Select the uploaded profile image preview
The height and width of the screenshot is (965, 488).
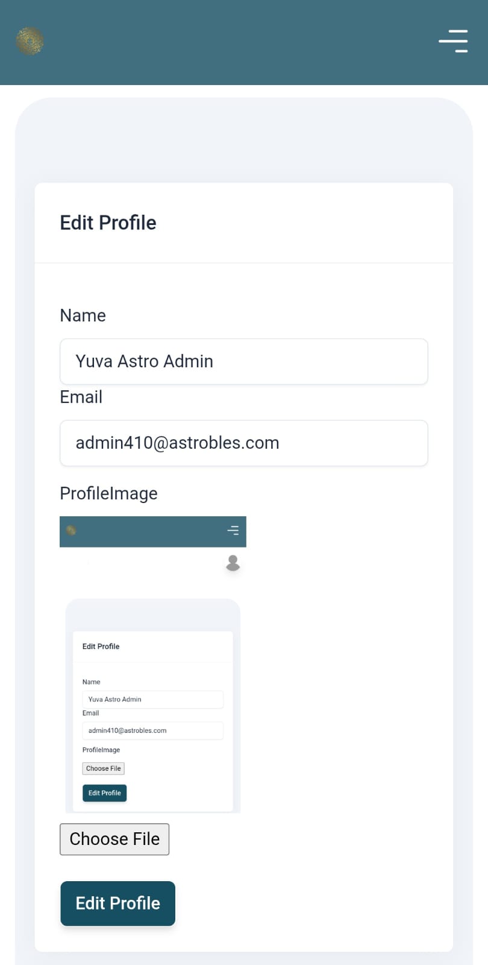[153, 665]
